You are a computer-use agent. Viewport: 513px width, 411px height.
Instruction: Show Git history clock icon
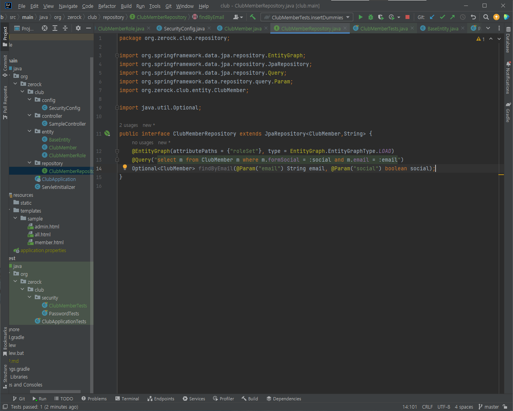pyautogui.click(x=463, y=17)
